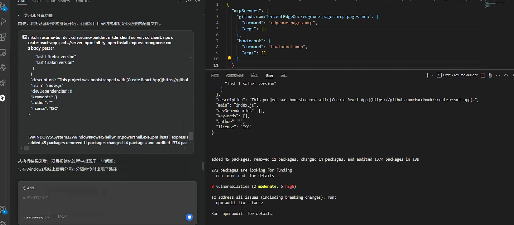Open the 输出 panel tab
The image size is (514, 225).
pyautogui.click(x=255, y=75)
